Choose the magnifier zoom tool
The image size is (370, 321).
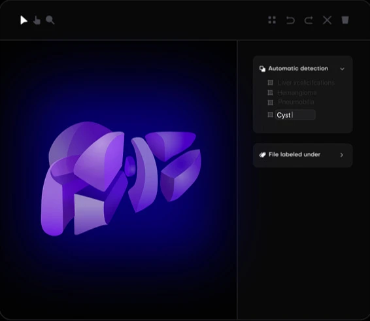(50, 20)
